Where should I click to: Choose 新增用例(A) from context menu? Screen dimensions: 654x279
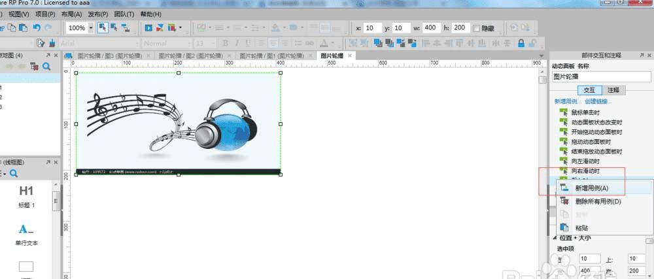point(591,188)
